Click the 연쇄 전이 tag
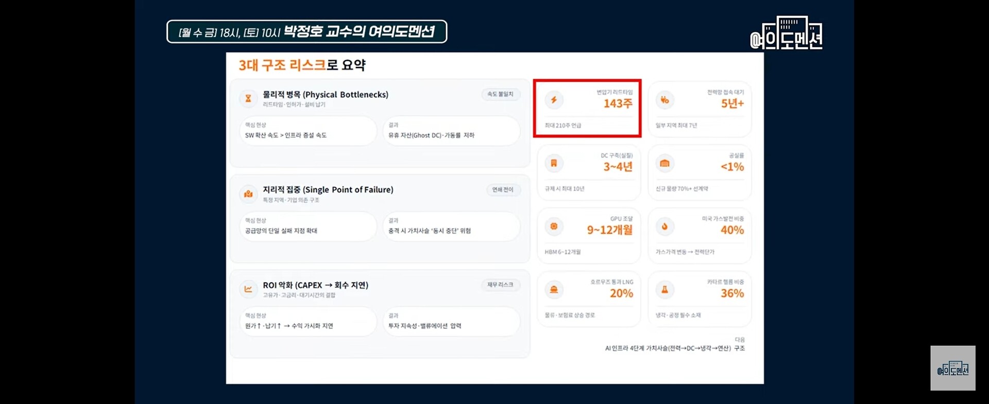989x404 pixels. pyautogui.click(x=502, y=189)
